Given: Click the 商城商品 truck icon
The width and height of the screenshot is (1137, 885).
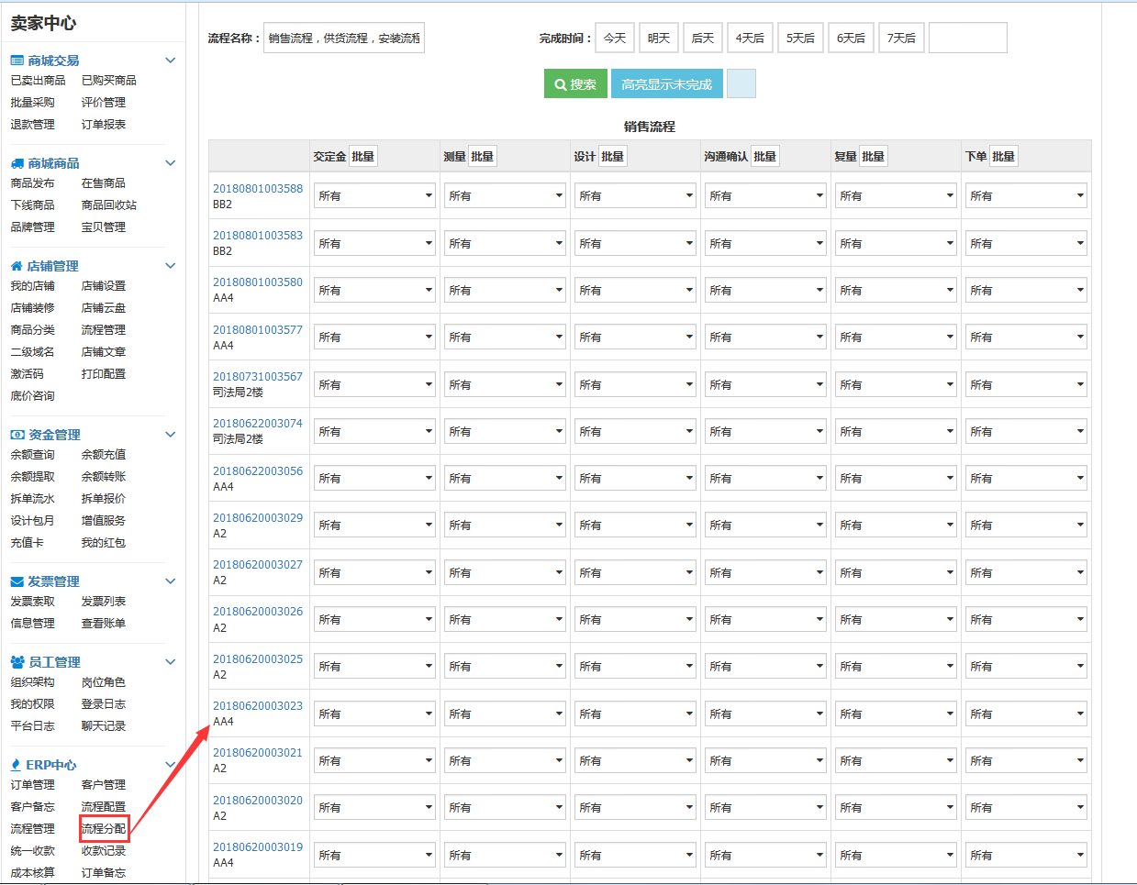Looking at the screenshot, I should pyautogui.click(x=17, y=163).
